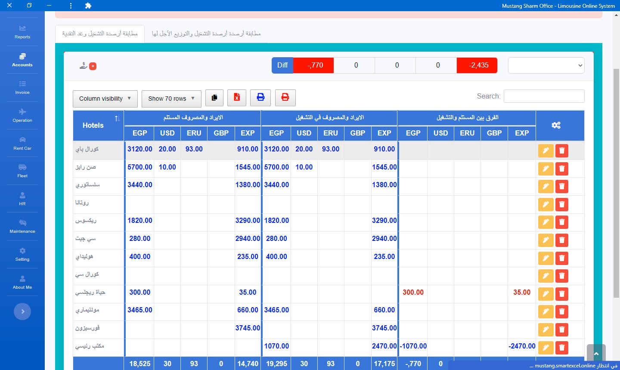Open the Column visibility dropdown
620x370 pixels.
pyautogui.click(x=105, y=99)
